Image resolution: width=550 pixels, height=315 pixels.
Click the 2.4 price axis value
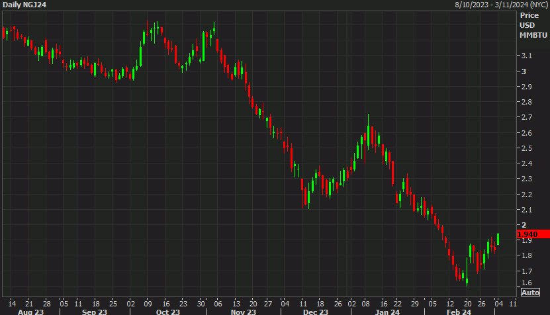coord(526,163)
